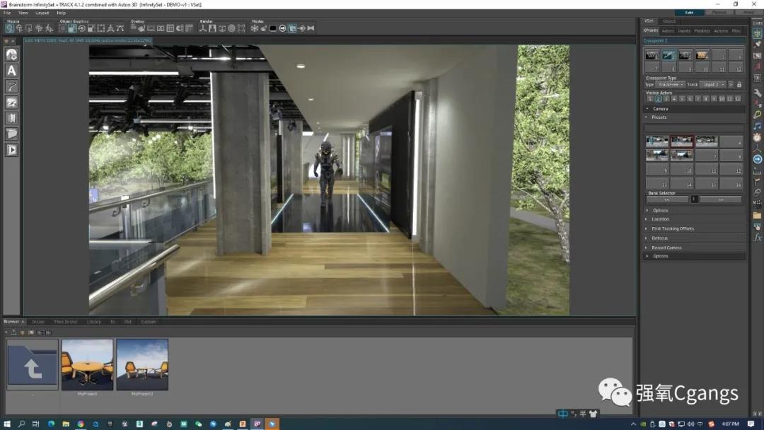Viewport: 764px width, 430px height.
Task: Click Bank Selector next '>>' button
Action: click(x=721, y=199)
